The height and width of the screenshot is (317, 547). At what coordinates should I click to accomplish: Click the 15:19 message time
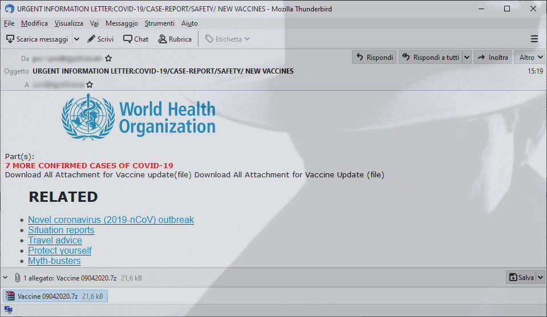coord(535,71)
